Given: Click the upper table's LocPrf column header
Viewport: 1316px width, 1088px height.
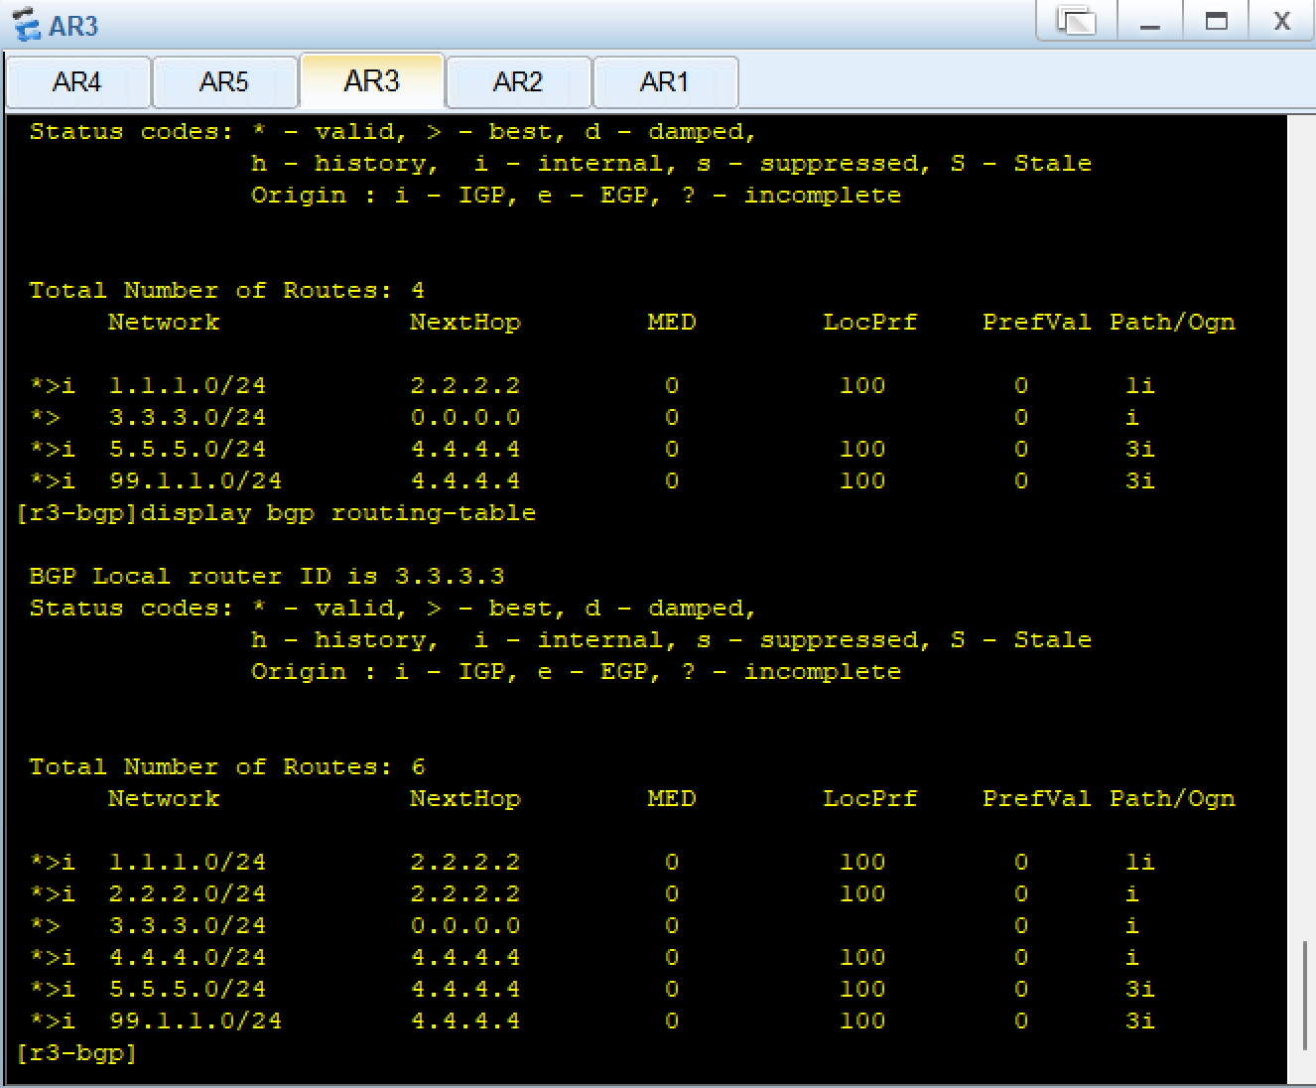Looking at the screenshot, I should pyautogui.click(x=870, y=323).
